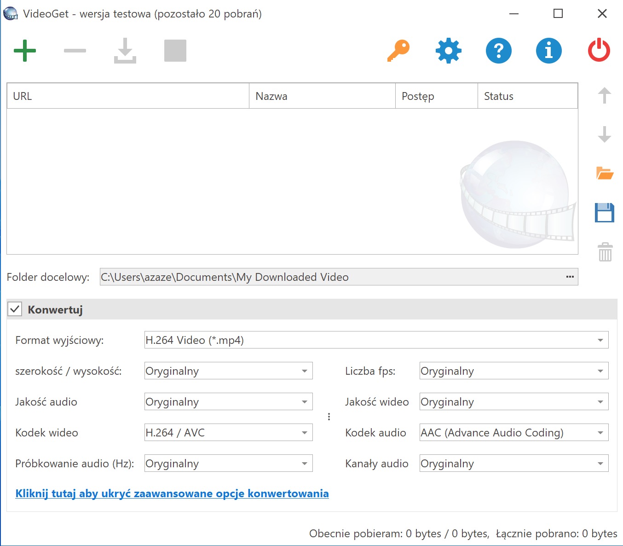Click the Nazwa column header
Image resolution: width=623 pixels, height=546 pixels.
tap(322, 96)
